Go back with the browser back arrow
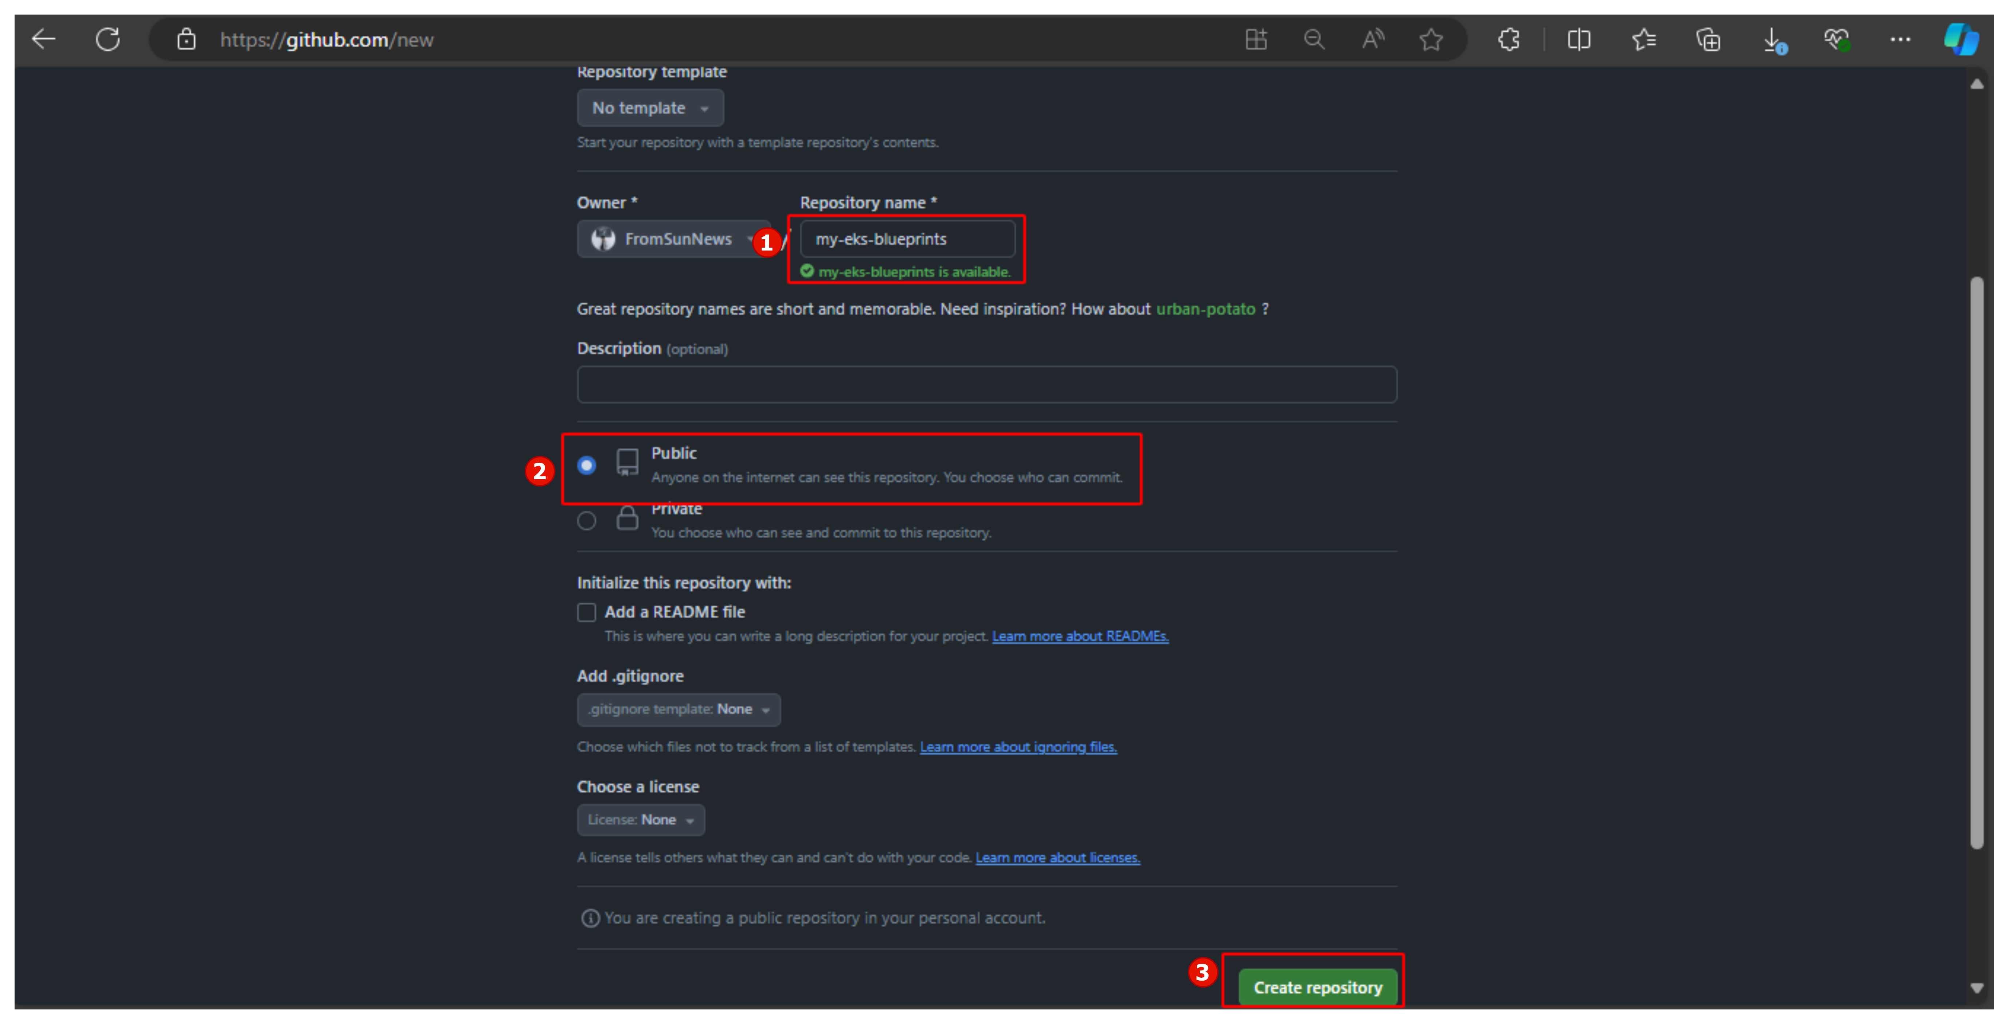 [44, 39]
